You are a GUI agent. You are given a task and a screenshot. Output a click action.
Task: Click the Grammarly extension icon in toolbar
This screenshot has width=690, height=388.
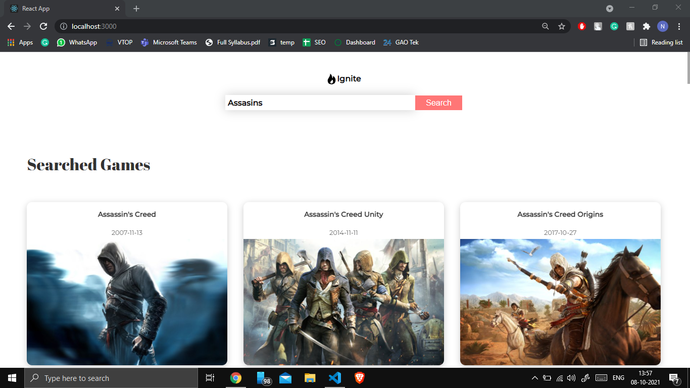[x=614, y=26]
